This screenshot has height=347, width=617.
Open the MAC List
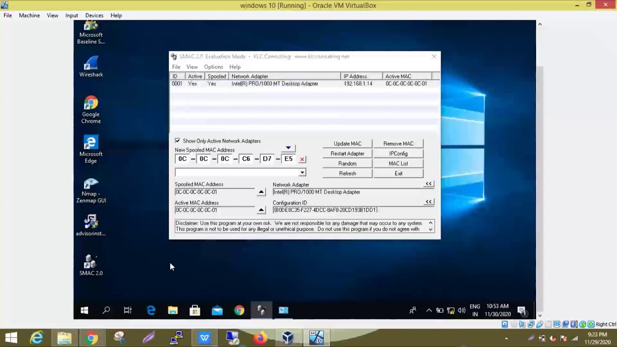(398, 164)
